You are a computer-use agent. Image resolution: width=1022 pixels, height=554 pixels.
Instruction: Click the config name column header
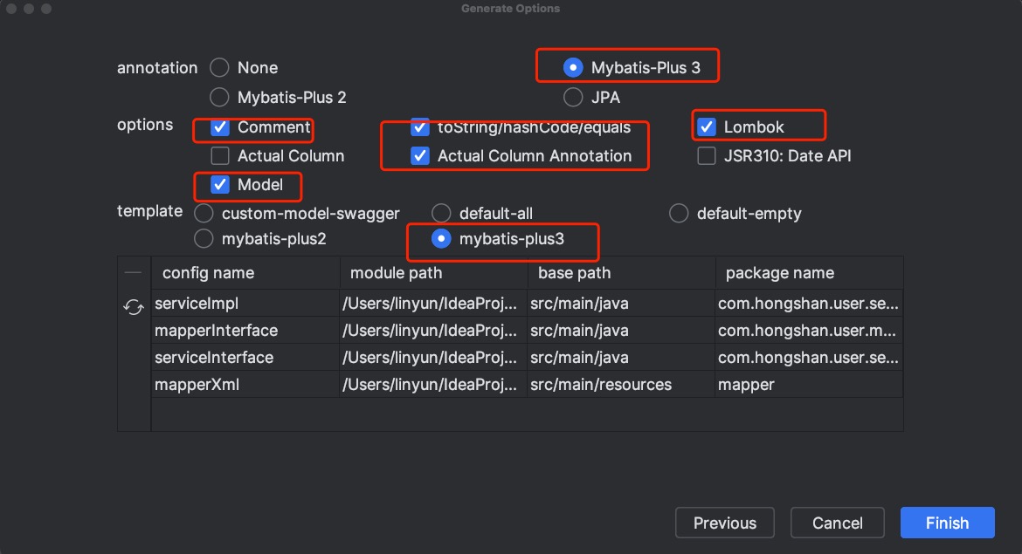pos(245,273)
